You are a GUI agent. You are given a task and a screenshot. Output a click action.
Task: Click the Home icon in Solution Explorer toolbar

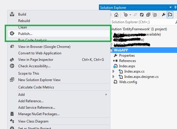(x=116, y=14)
